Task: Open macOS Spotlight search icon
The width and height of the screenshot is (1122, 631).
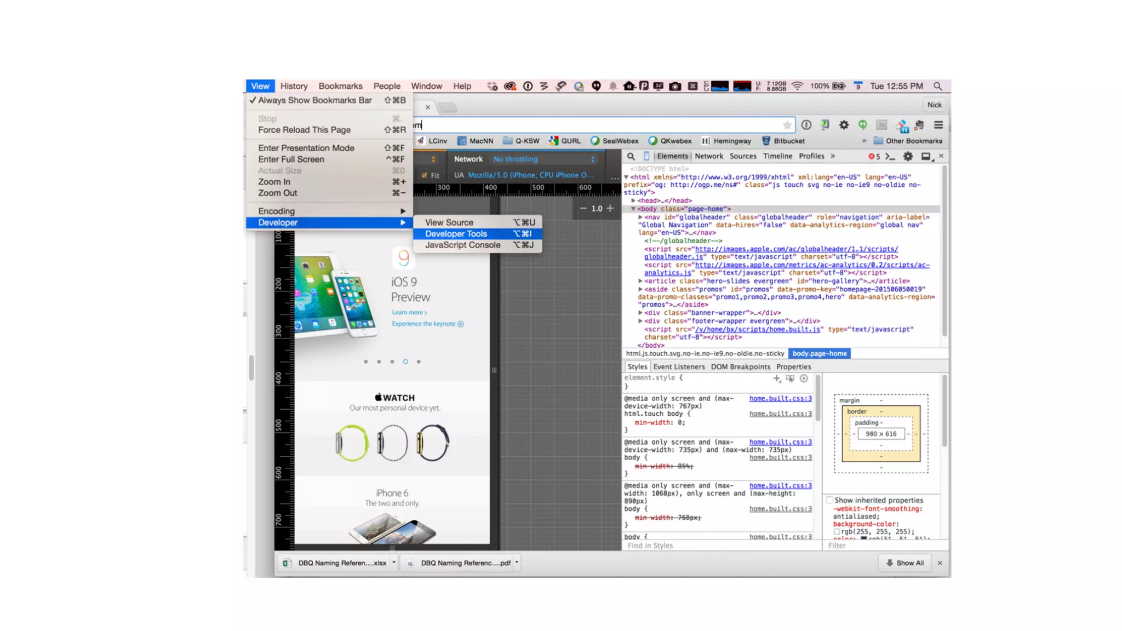Action: coord(938,86)
